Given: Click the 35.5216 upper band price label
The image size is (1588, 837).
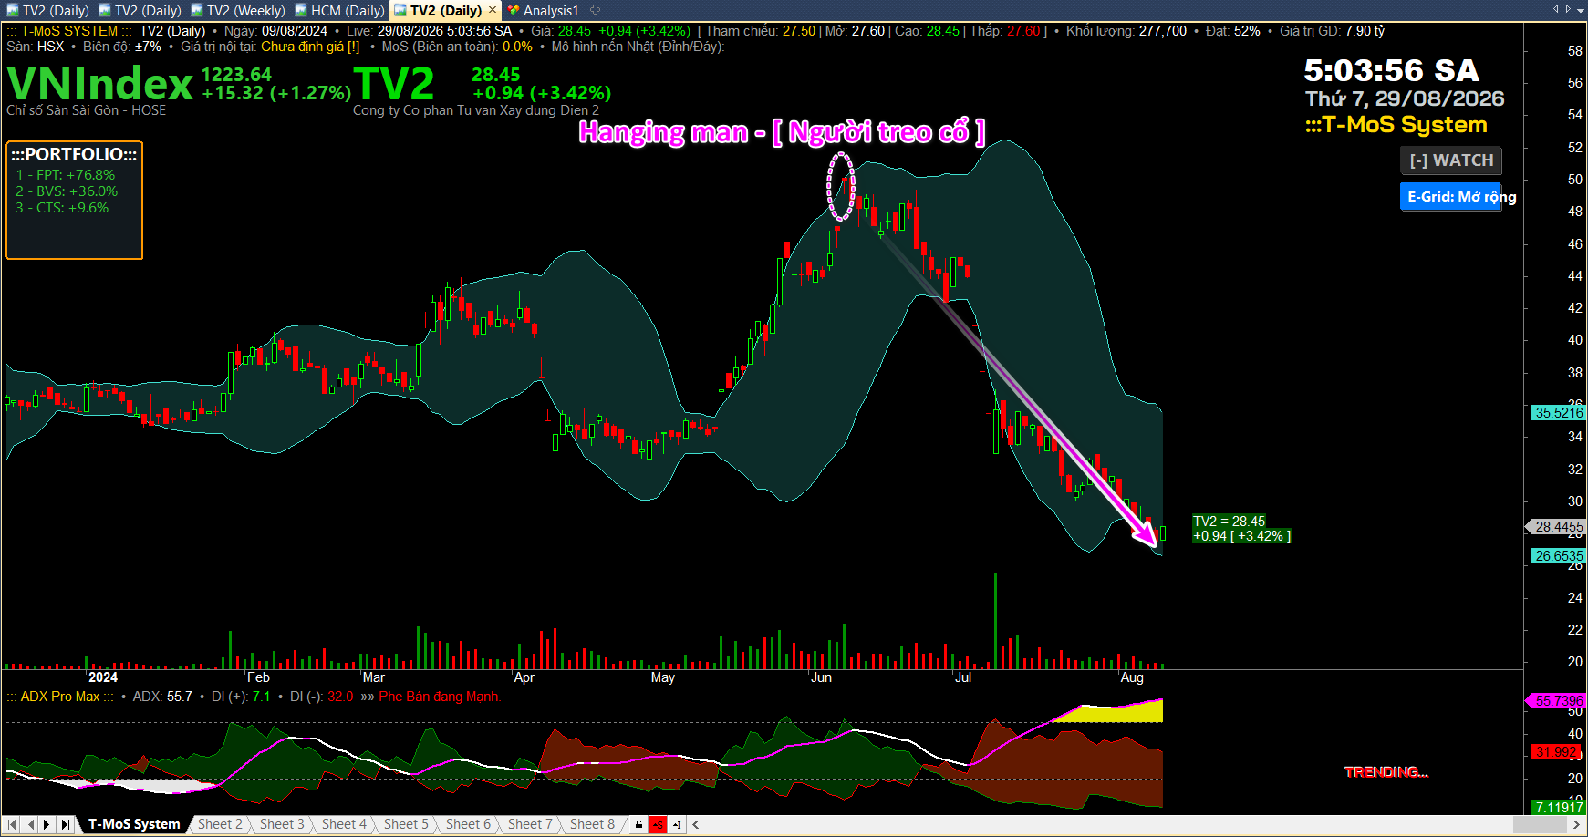Looking at the screenshot, I should coord(1558,413).
